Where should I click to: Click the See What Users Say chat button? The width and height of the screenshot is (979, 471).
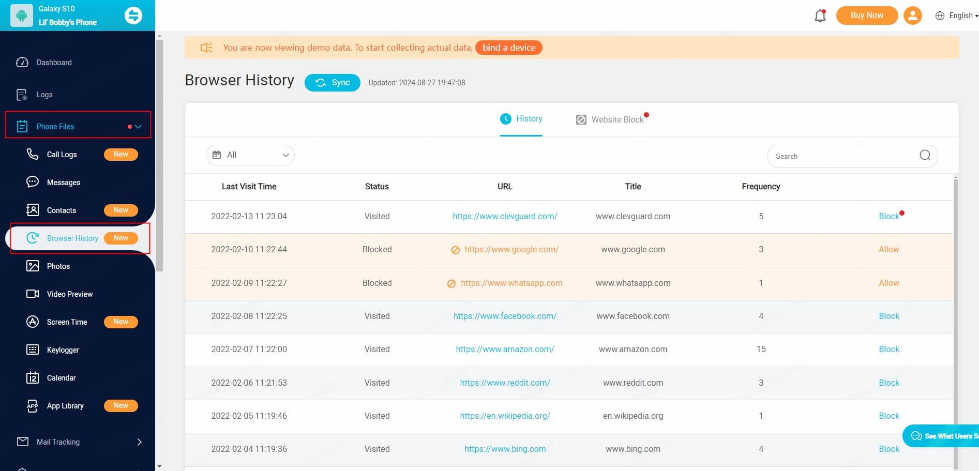[941, 436]
